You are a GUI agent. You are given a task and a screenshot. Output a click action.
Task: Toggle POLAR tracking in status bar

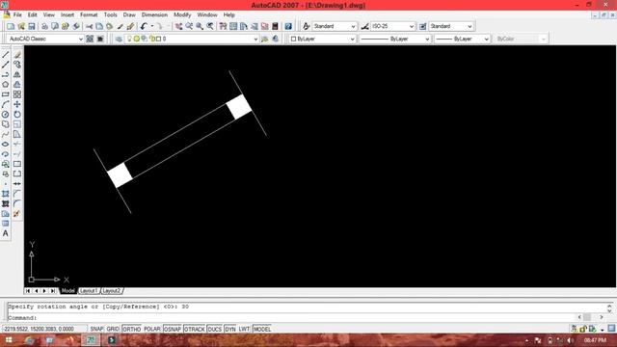(x=152, y=329)
